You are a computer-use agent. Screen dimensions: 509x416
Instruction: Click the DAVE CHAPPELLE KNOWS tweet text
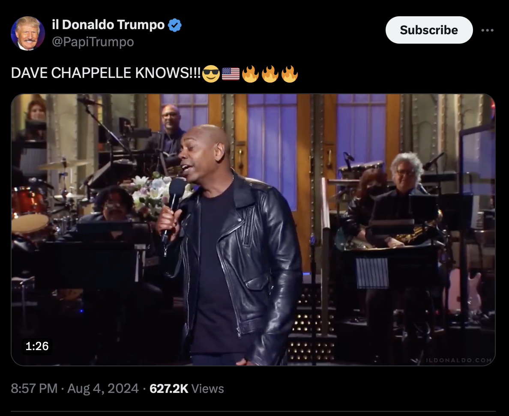[106, 73]
